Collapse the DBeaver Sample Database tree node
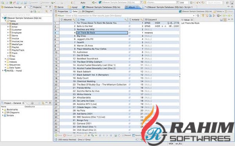This screenshot has height=146, width=235. (x=3, y=18)
